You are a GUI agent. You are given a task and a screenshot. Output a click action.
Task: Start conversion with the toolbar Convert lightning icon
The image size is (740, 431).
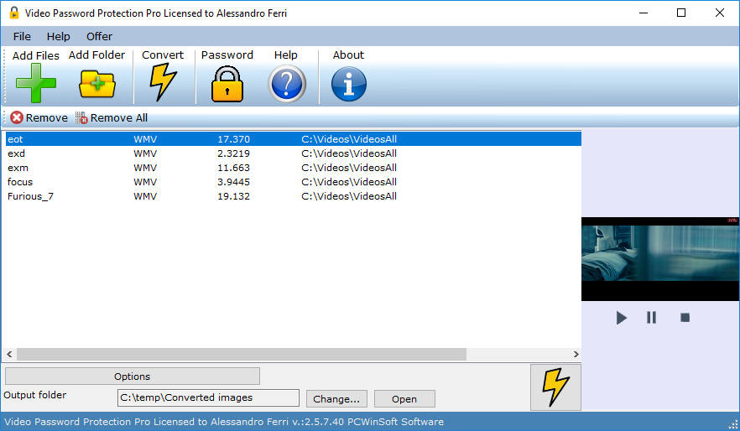coord(163,82)
